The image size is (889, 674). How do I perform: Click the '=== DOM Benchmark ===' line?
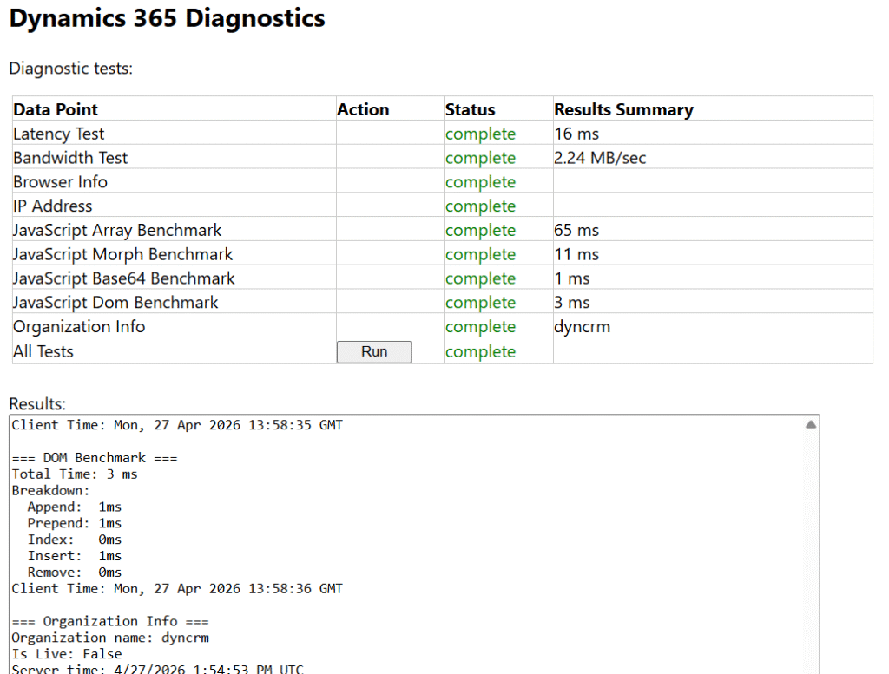95,458
